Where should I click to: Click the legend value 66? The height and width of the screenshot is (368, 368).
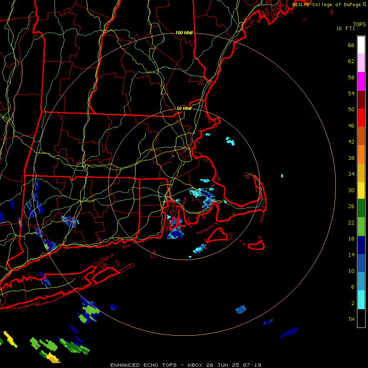[x=351, y=45]
